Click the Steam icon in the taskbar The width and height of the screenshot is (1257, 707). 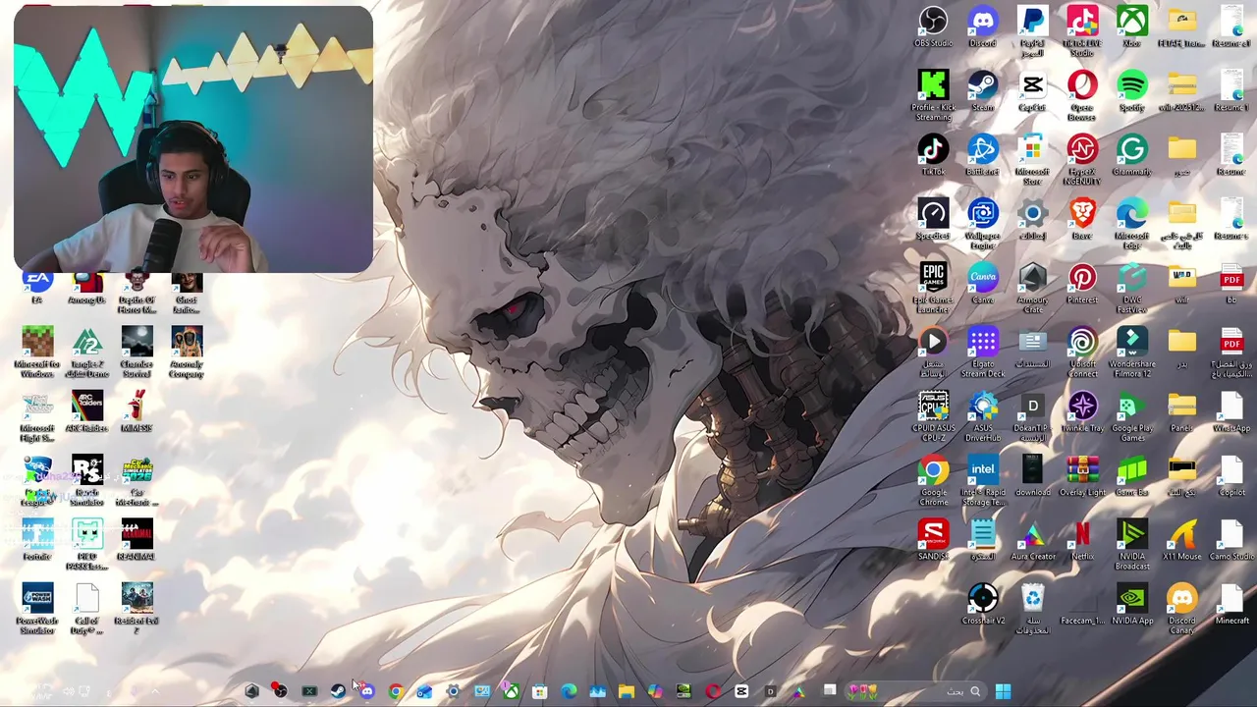click(x=338, y=691)
